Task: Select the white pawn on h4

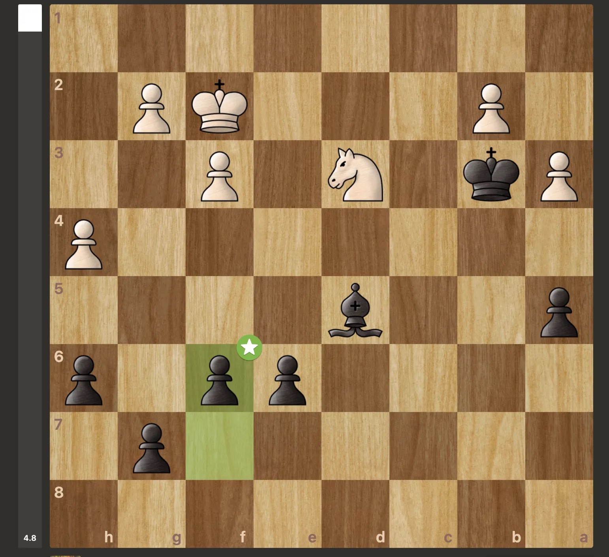Action: point(84,245)
